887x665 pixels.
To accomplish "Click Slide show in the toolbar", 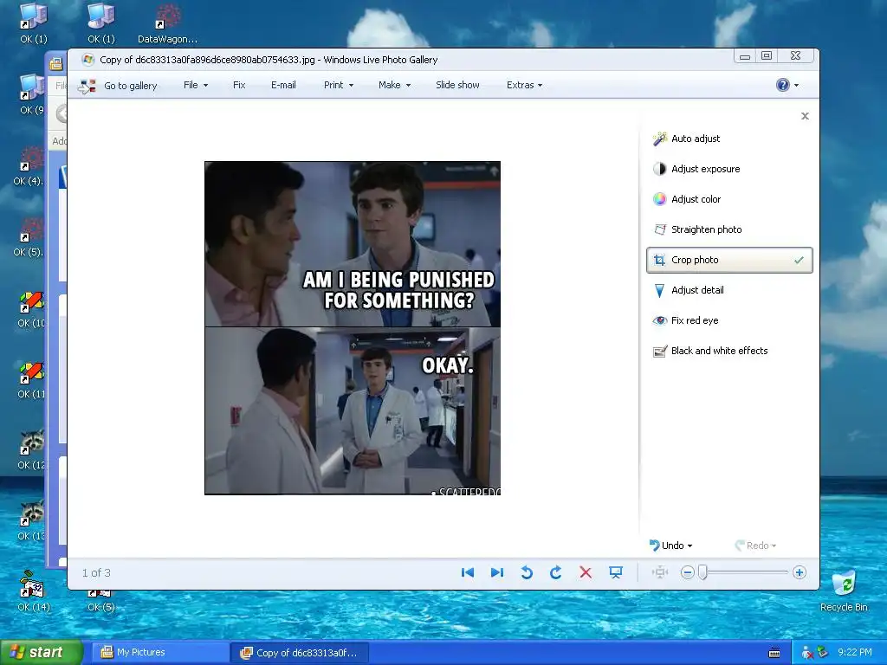I will 457,85.
